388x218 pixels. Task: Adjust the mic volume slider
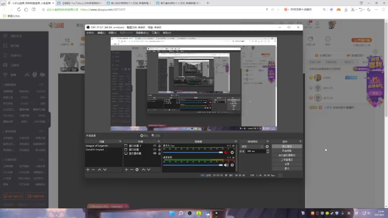pos(193,153)
